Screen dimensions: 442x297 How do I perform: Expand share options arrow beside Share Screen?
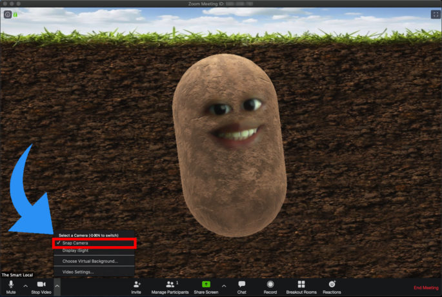click(224, 285)
